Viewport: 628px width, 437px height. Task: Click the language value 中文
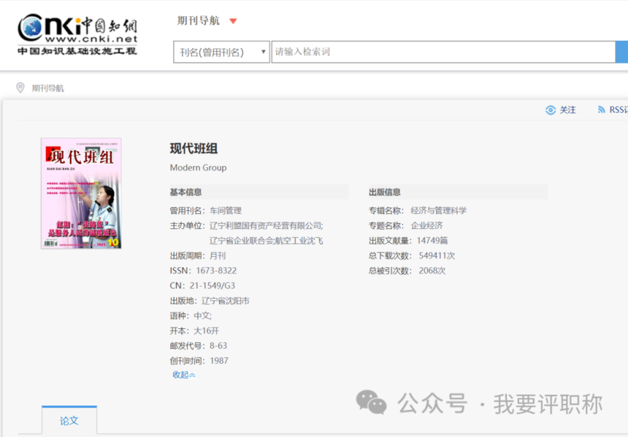pyautogui.click(x=203, y=316)
